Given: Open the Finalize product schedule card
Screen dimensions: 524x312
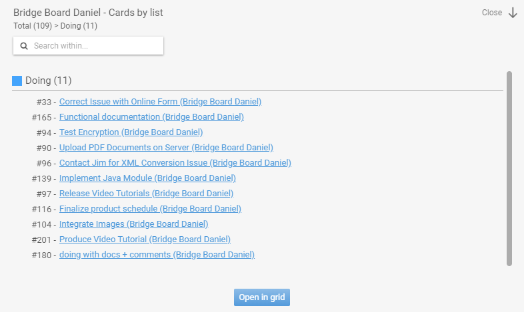Looking at the screenshot, I should click(150, 209).
